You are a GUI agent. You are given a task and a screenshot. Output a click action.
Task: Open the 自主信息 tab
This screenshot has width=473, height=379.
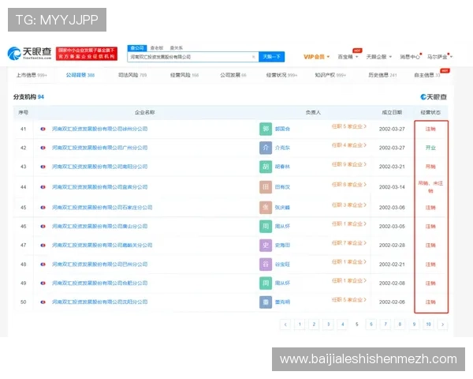[427, 75]
